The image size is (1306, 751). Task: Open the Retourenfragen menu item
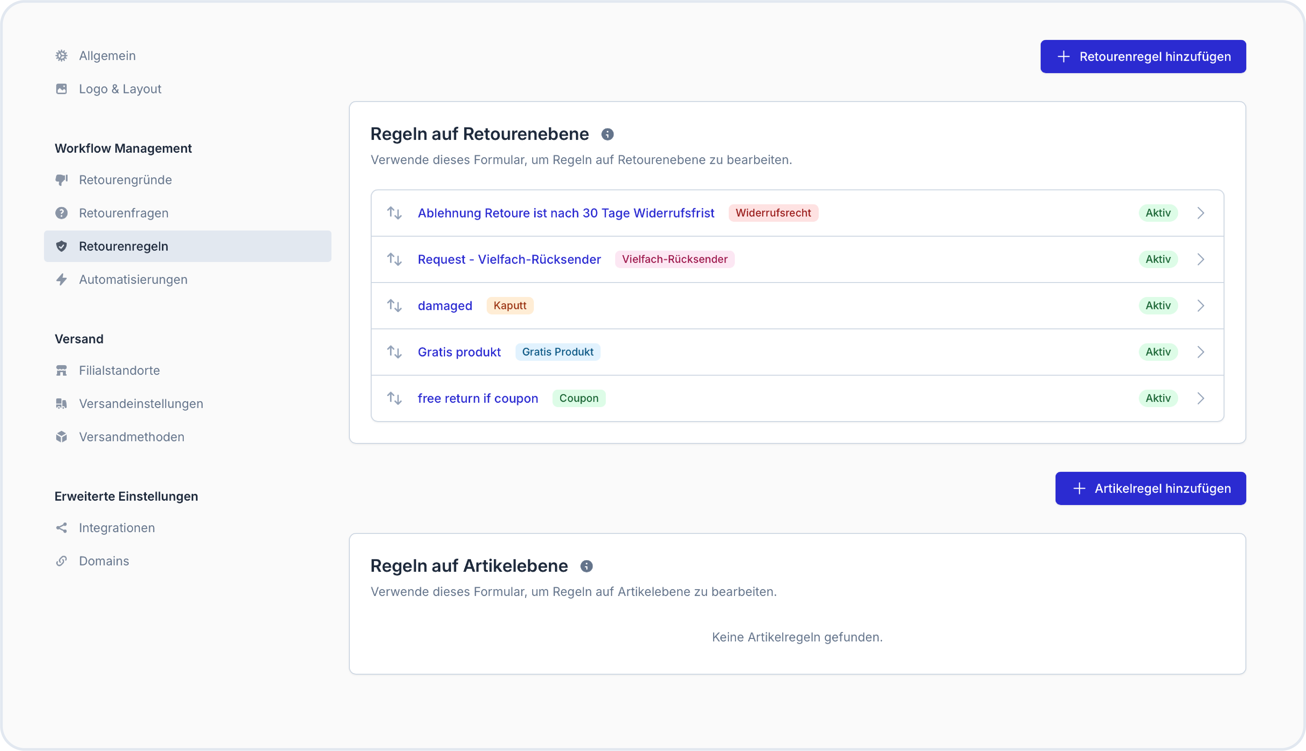tap(123, 213)
